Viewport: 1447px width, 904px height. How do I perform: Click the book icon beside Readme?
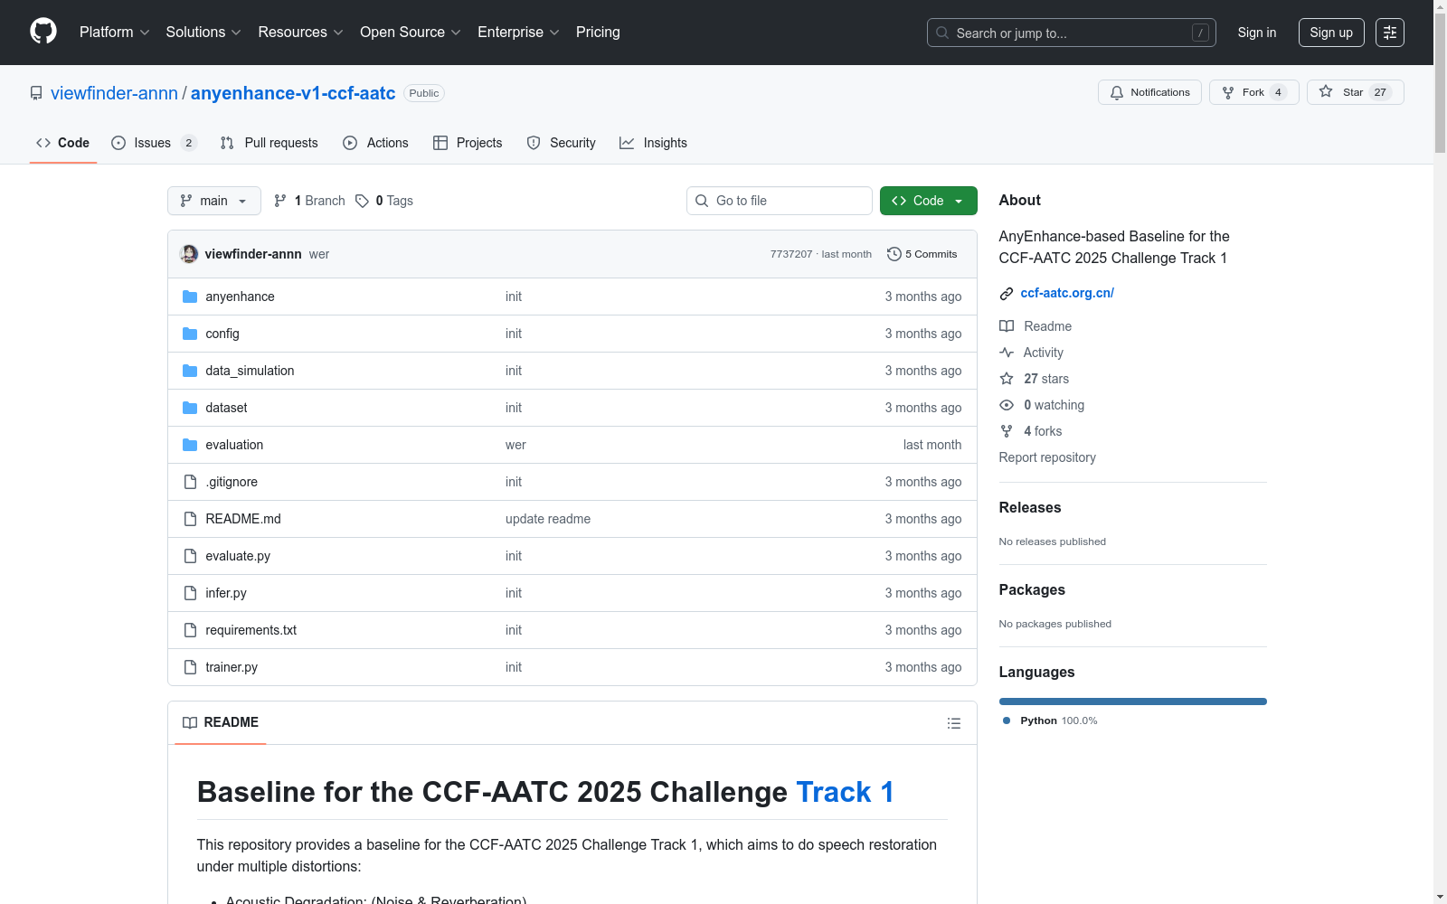coord(1007,326)
